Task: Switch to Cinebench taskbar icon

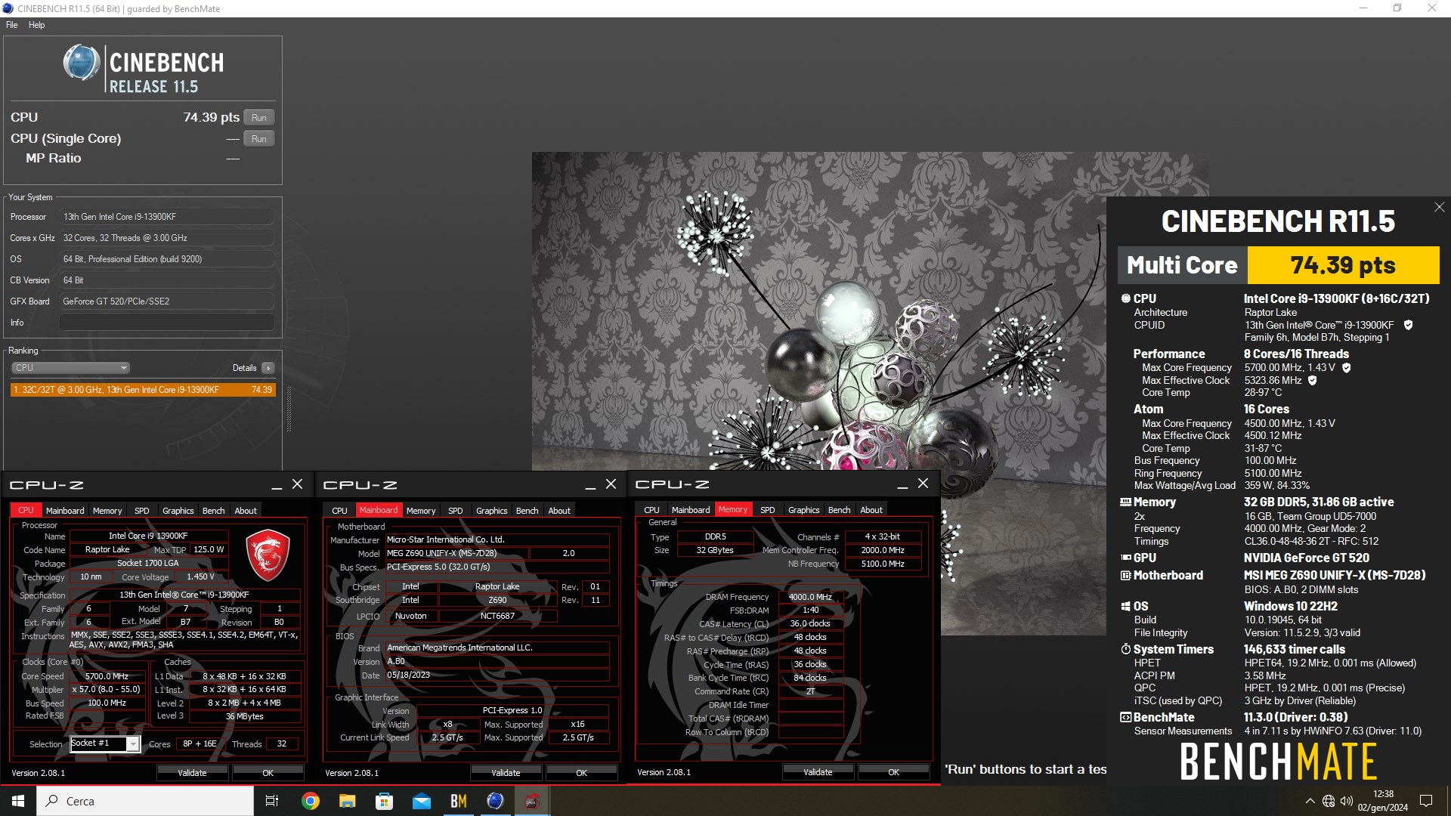Action: (x=496, y=801)
